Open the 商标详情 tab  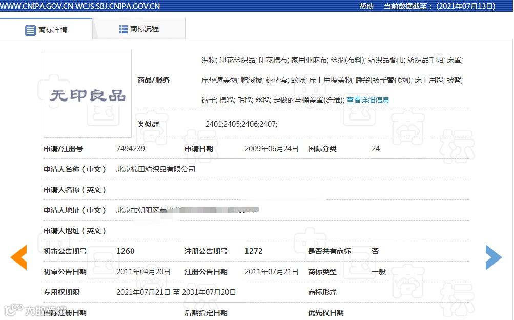pyautogui.click(x=46, y=30)
